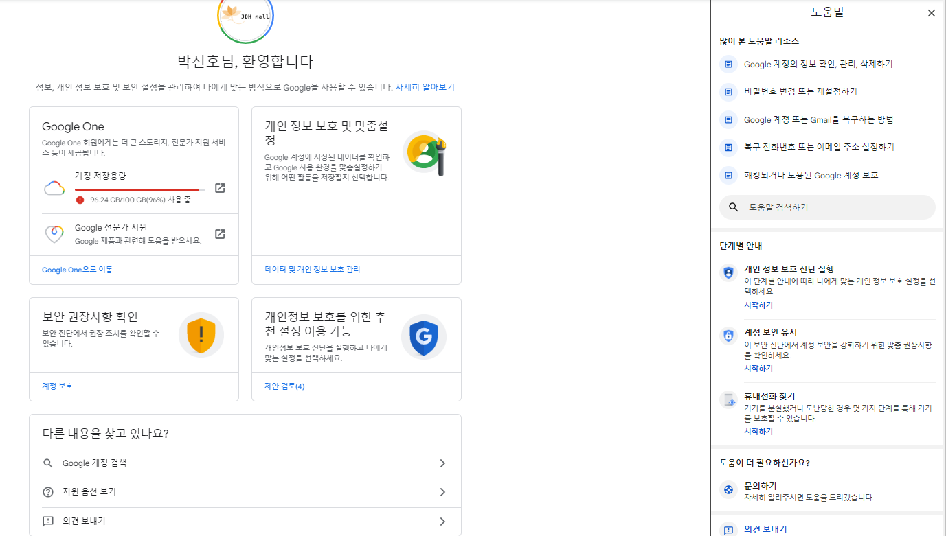Start 개인 정보 보호 진단 실행 via 시작하기
Image resolution: width=946 pixels, height=536 pixels.
tap(758, 305)
